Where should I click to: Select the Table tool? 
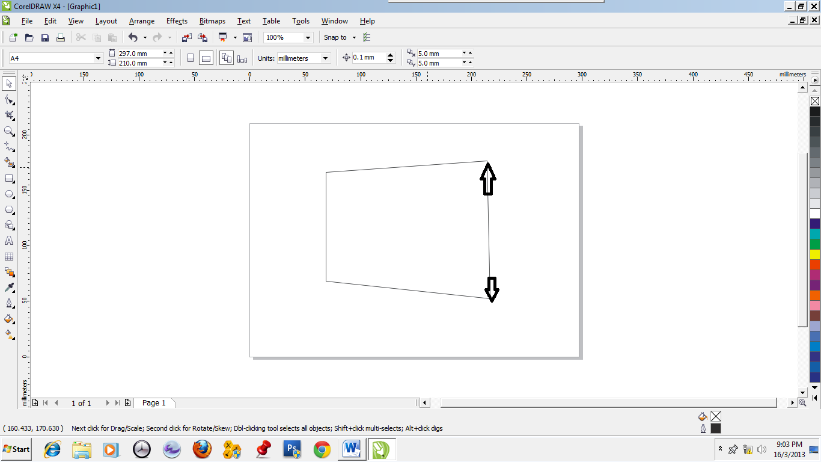click(x=8, y=256)
